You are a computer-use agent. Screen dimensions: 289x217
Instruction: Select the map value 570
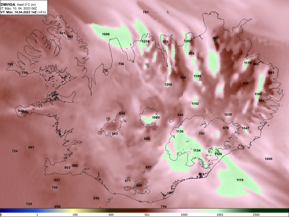click(165, 42)
